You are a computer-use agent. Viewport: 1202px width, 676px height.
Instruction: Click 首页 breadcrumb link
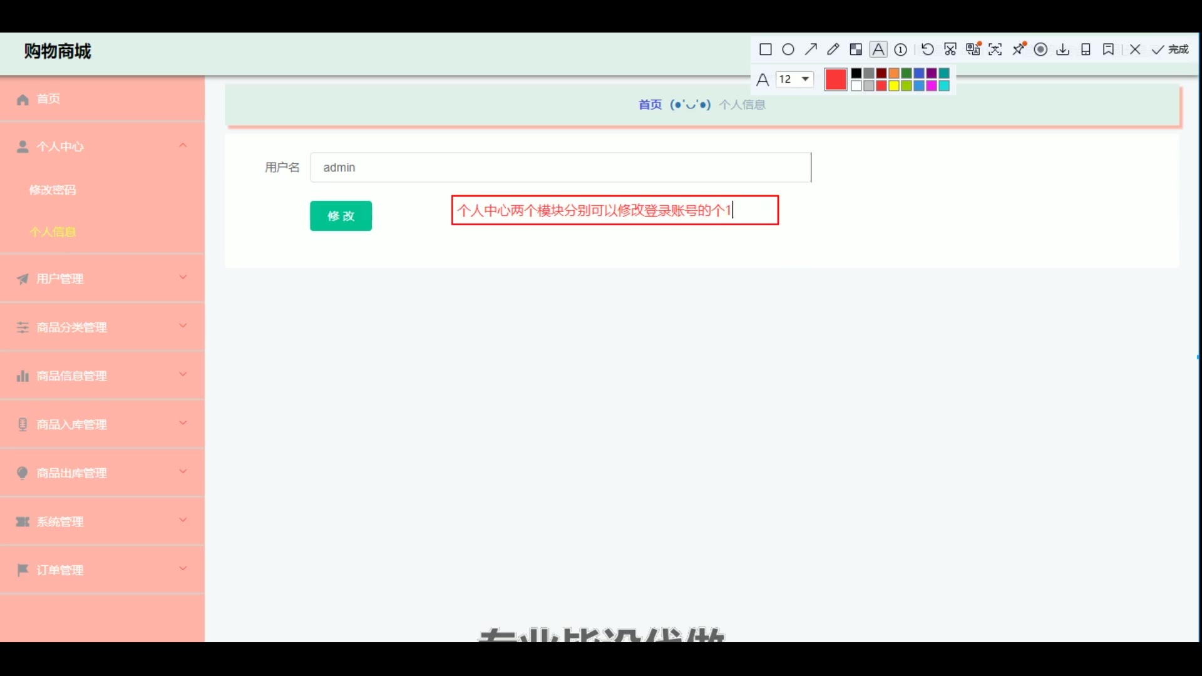tap(650, 105)
